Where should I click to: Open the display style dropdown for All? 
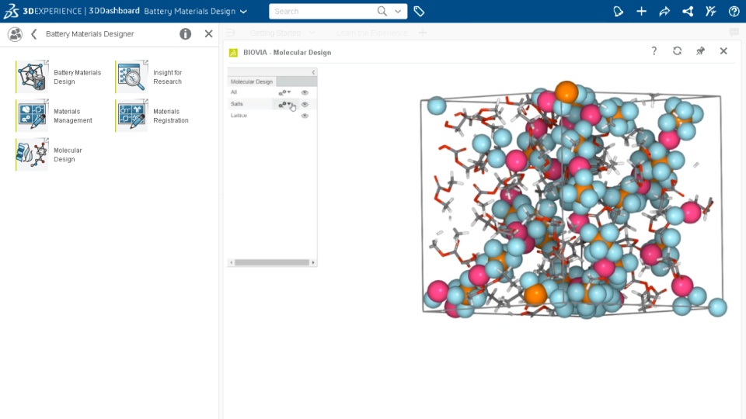284,92
